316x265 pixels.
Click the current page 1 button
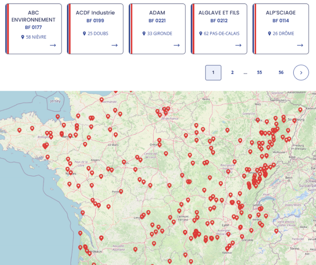coord(213,73)
